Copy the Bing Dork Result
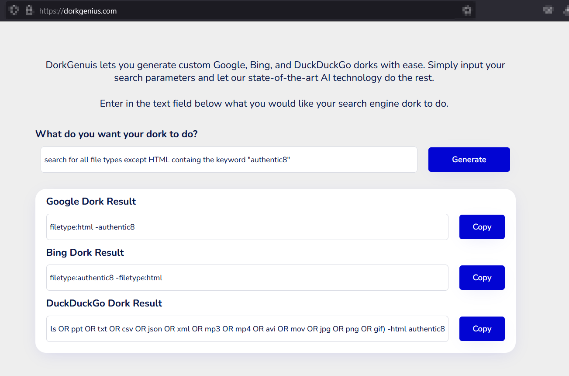Image resolution: width=569 pixels, height=376 pixels. [x=482, y=278]
